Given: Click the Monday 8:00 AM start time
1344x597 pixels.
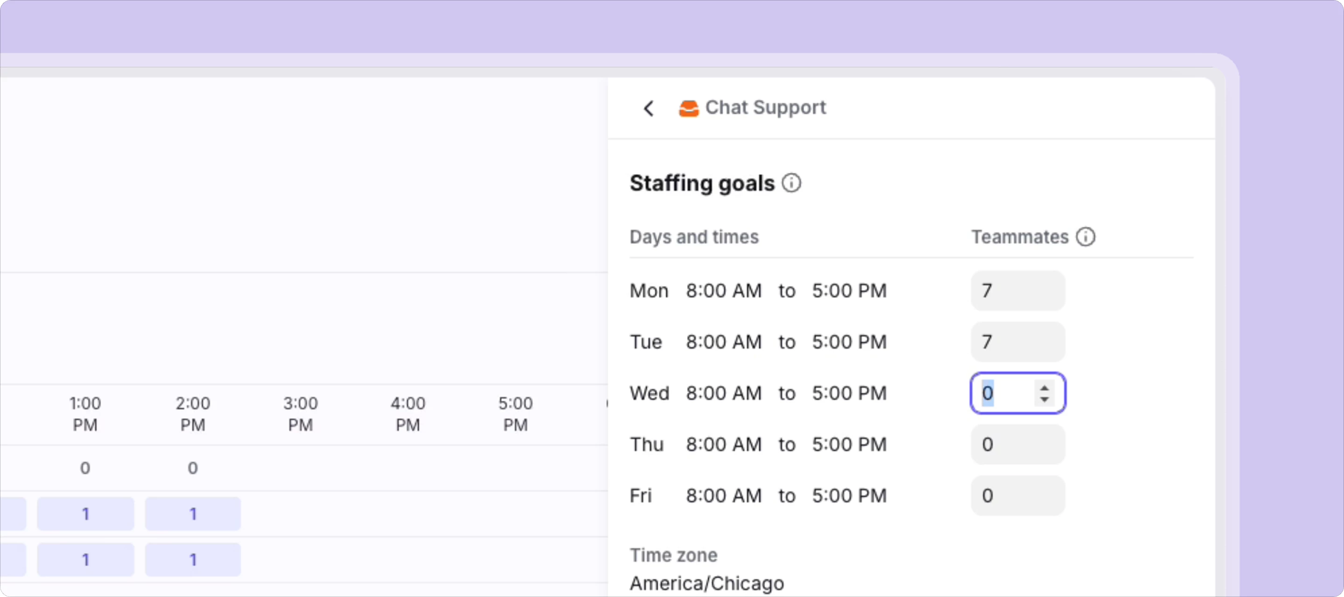Looking at the screenshot, I should point(723,291).
